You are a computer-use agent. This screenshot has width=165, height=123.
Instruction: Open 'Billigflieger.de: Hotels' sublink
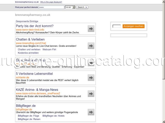[53, 116]
